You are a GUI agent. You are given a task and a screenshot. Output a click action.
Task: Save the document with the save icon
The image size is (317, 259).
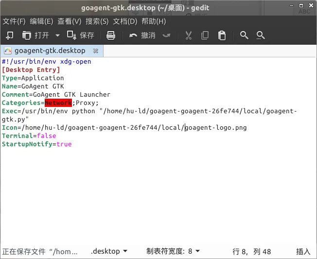pyautogui.click(x=71, y=35)
